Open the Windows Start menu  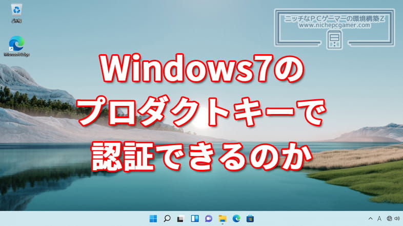153,218
